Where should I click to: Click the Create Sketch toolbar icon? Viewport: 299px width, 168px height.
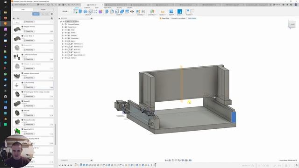[x=76, y=12]
